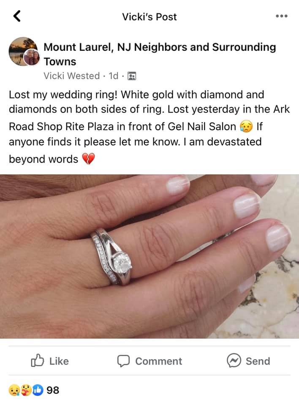View the 98 reactions count
This screenshot has width=299, height=406.
tap(53, 390)
